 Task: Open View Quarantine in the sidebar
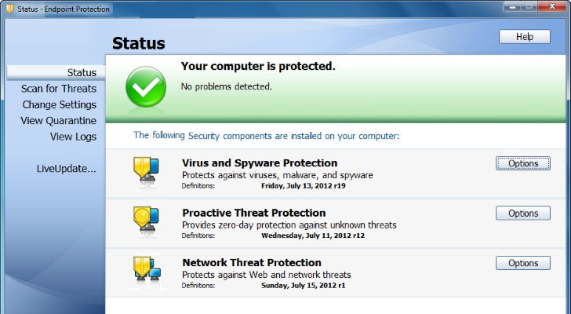tap(59, 121)
